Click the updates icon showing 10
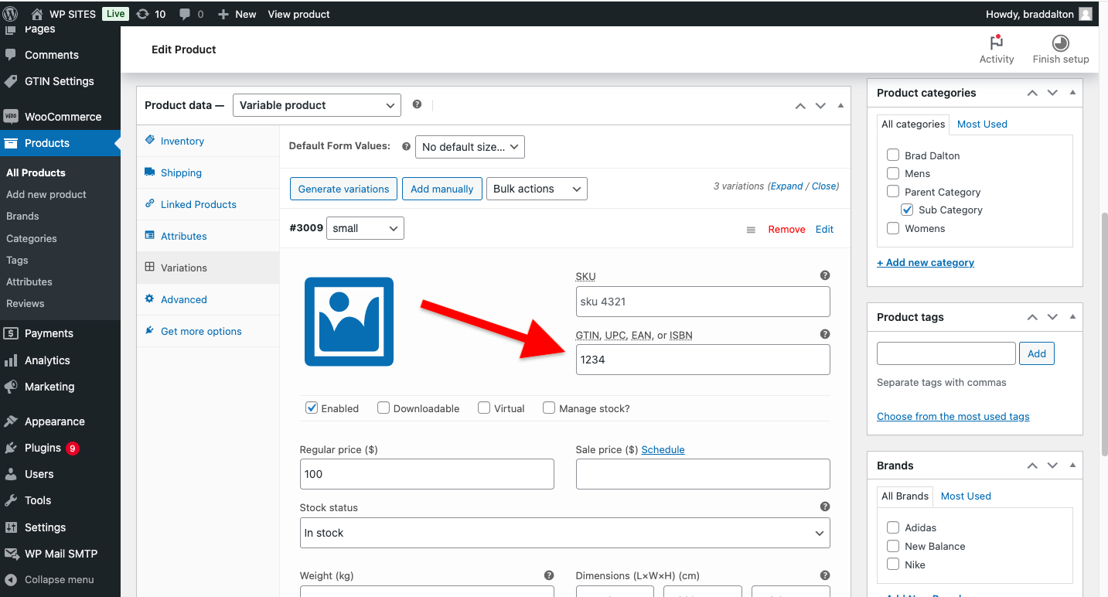 [142, 14]
